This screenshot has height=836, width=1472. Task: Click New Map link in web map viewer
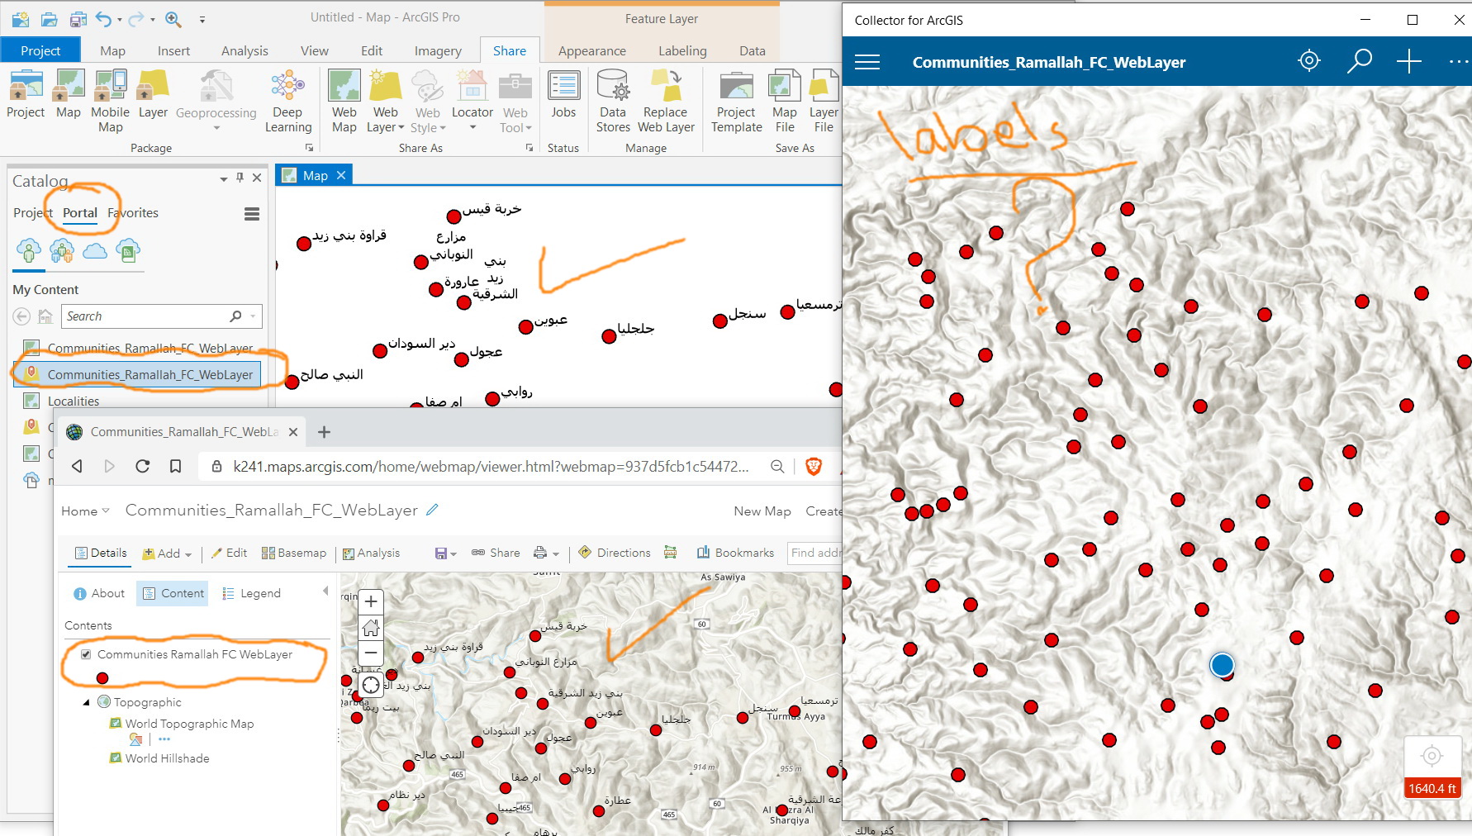pos(762,511)
